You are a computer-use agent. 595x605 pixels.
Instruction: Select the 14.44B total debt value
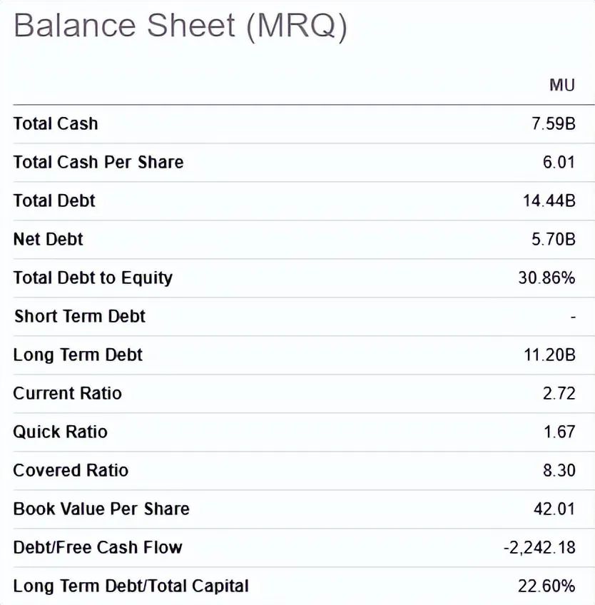[549, 200]
